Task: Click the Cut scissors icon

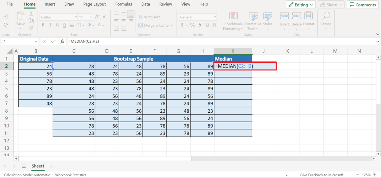Action: tap(31, 14)
